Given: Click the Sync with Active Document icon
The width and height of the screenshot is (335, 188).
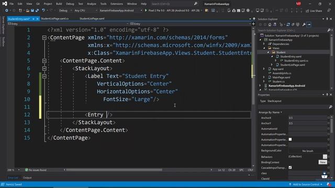Looking at the screenshot, I should (288, 25).
